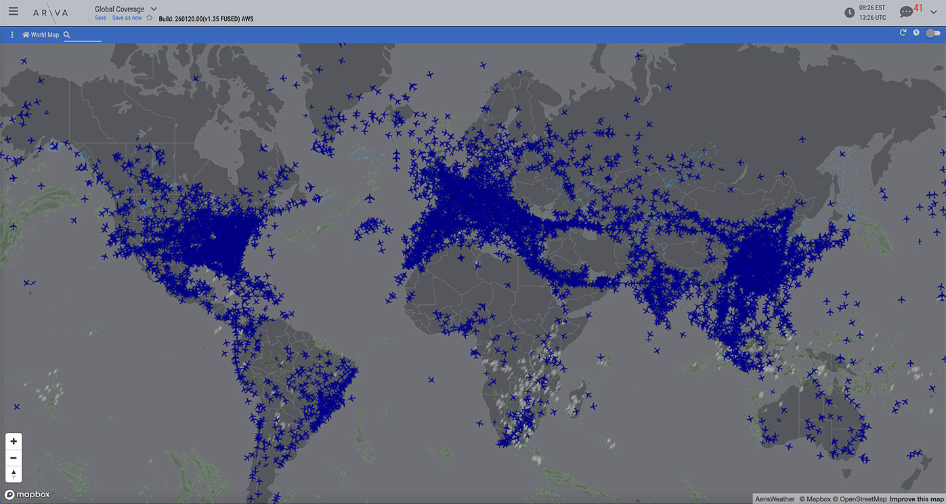Click the refresh icon in the map toolbar
The width and height of the screenshot is (946, 504).
coord(903,33)
